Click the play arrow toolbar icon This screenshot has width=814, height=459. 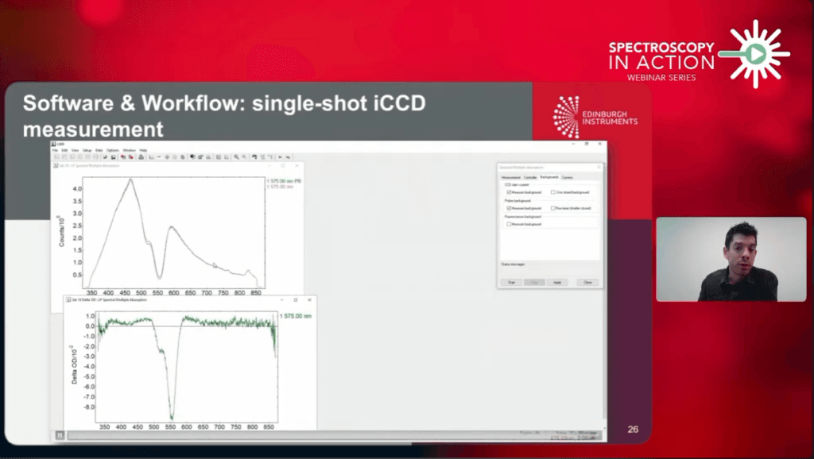[x=281, y=156]
